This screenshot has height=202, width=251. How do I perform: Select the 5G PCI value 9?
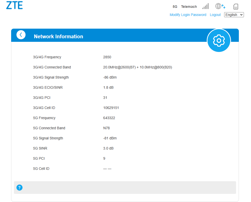click(104, 158)
